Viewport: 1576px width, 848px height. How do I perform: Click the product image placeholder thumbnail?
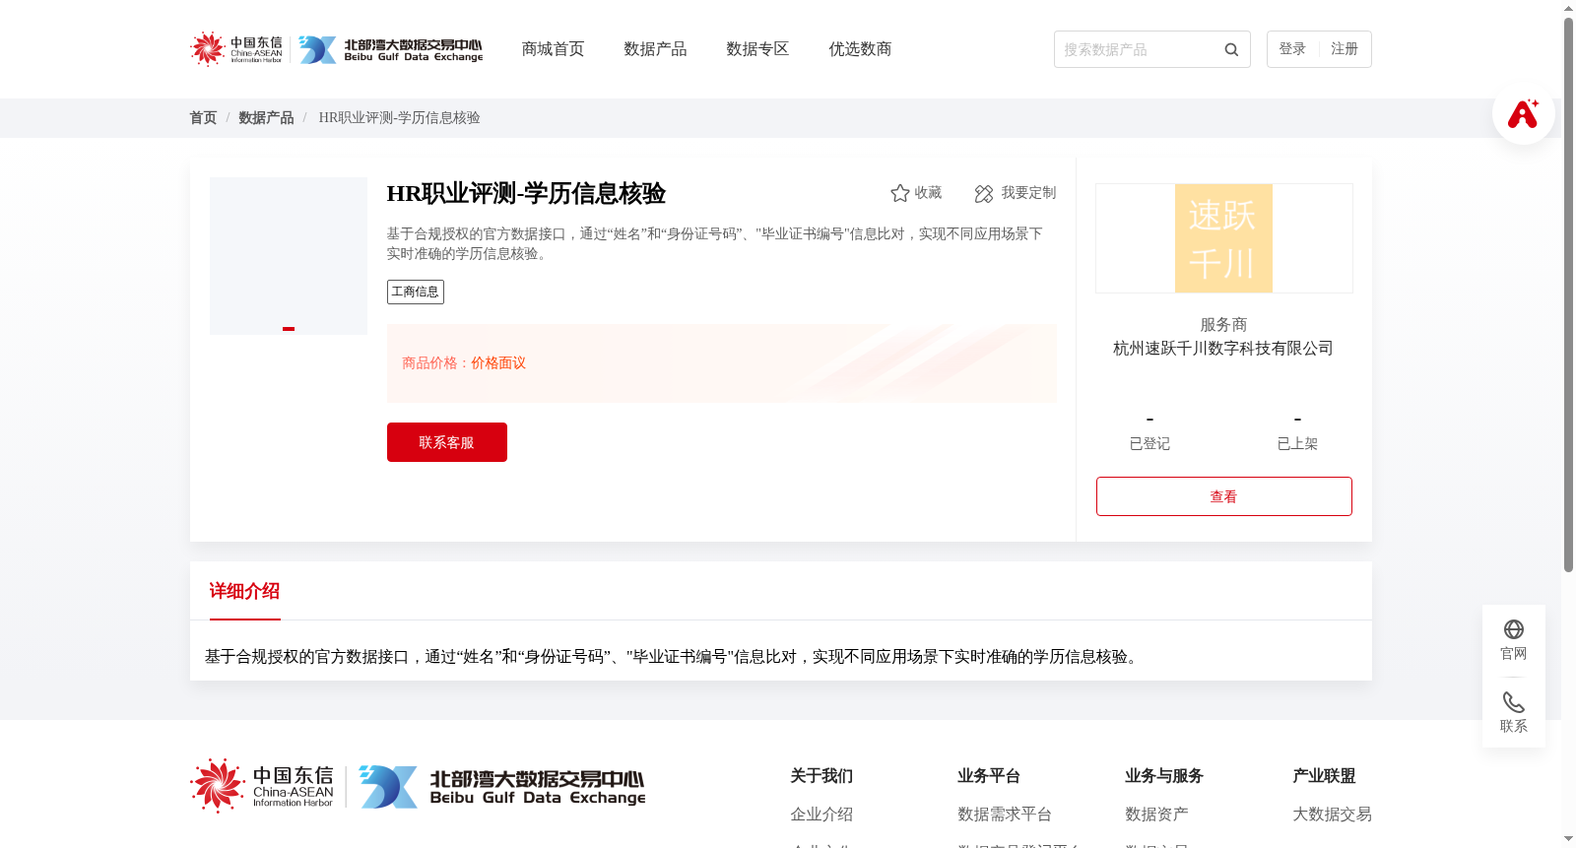289,256
